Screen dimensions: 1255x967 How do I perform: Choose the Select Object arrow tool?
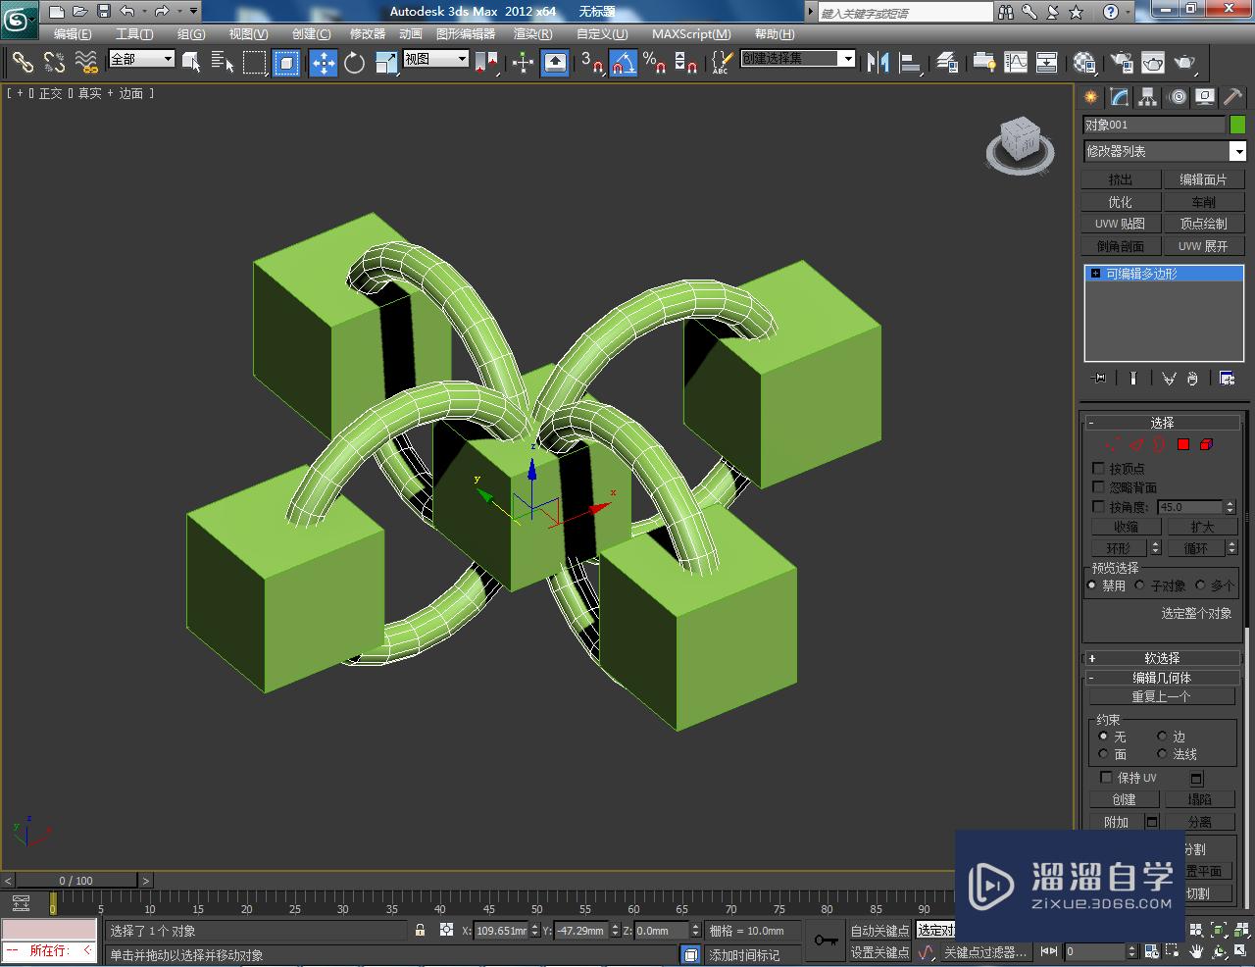[x=191, y=62]
